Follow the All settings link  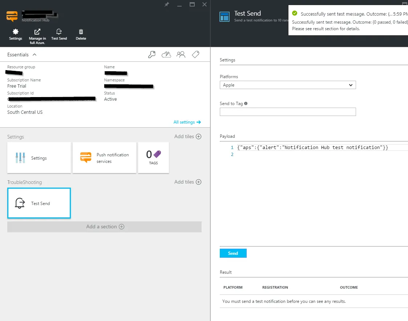pyautogui.click(x=187, y=122)
